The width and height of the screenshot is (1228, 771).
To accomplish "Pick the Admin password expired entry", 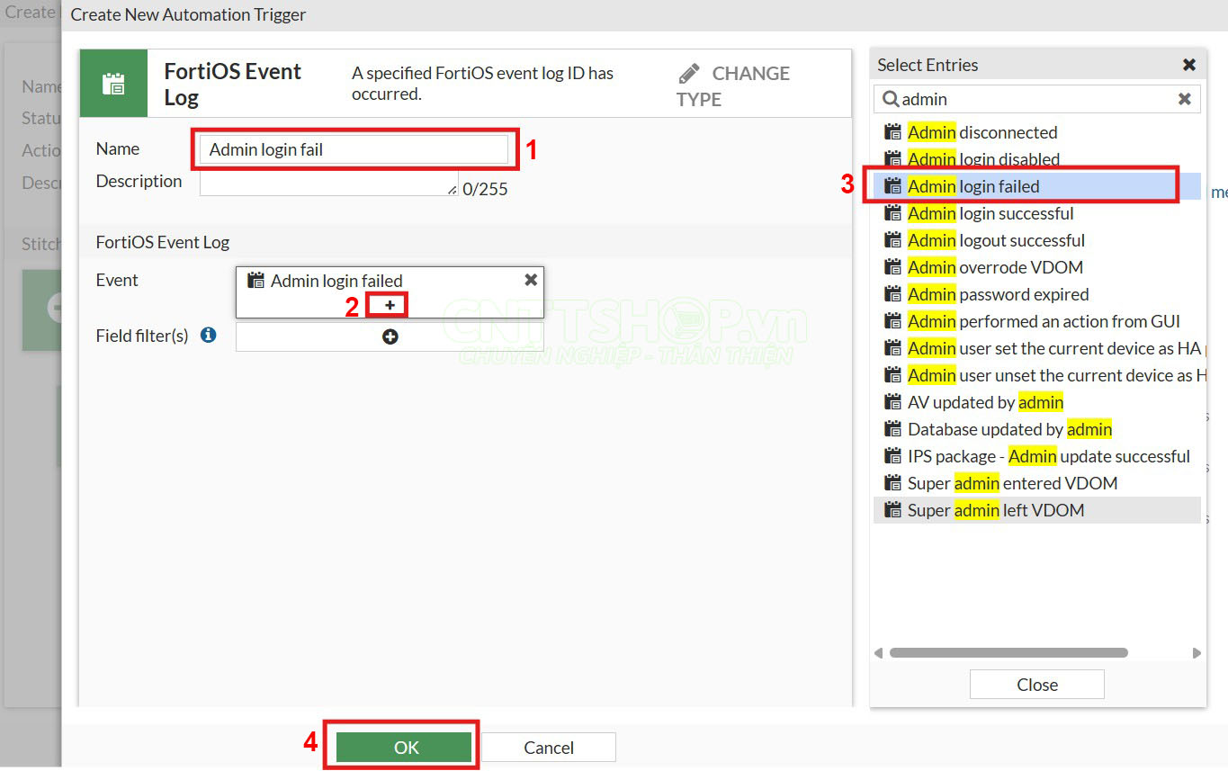I will 998,294.
